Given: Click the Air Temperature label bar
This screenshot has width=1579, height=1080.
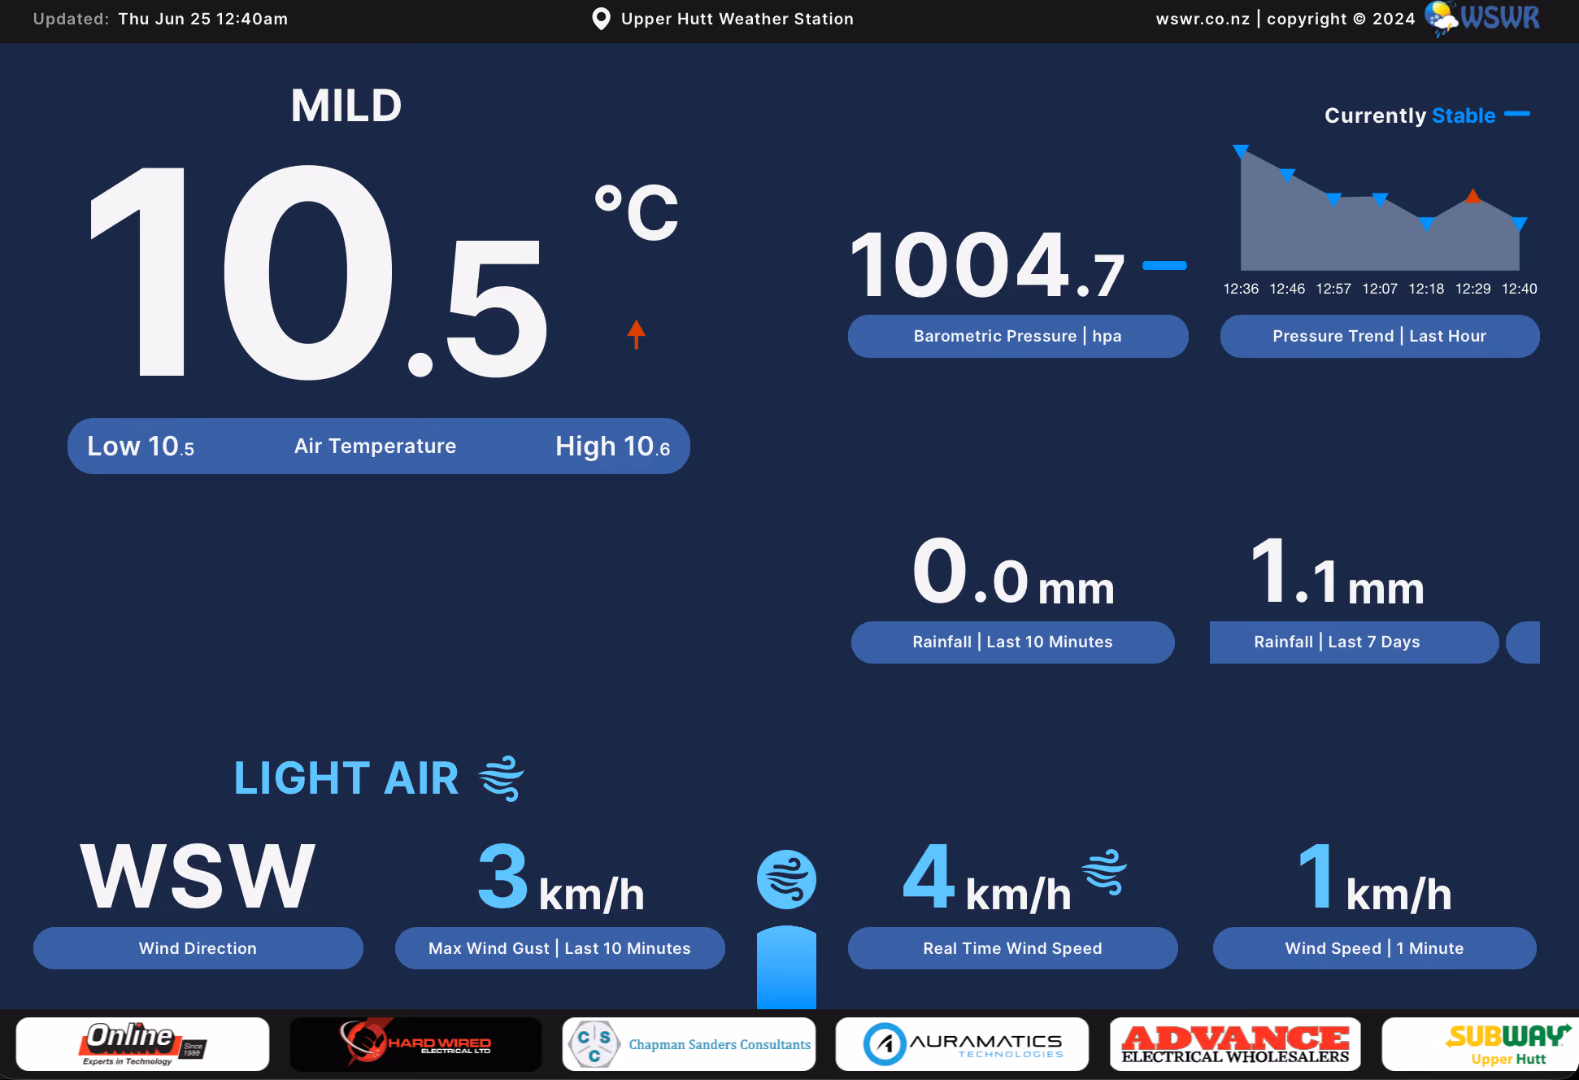Looking at the screenshot, I should pos(379,446).
